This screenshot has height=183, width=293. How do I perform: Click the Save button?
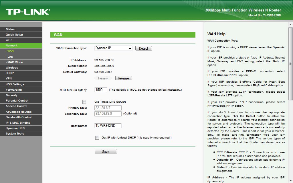106,151
